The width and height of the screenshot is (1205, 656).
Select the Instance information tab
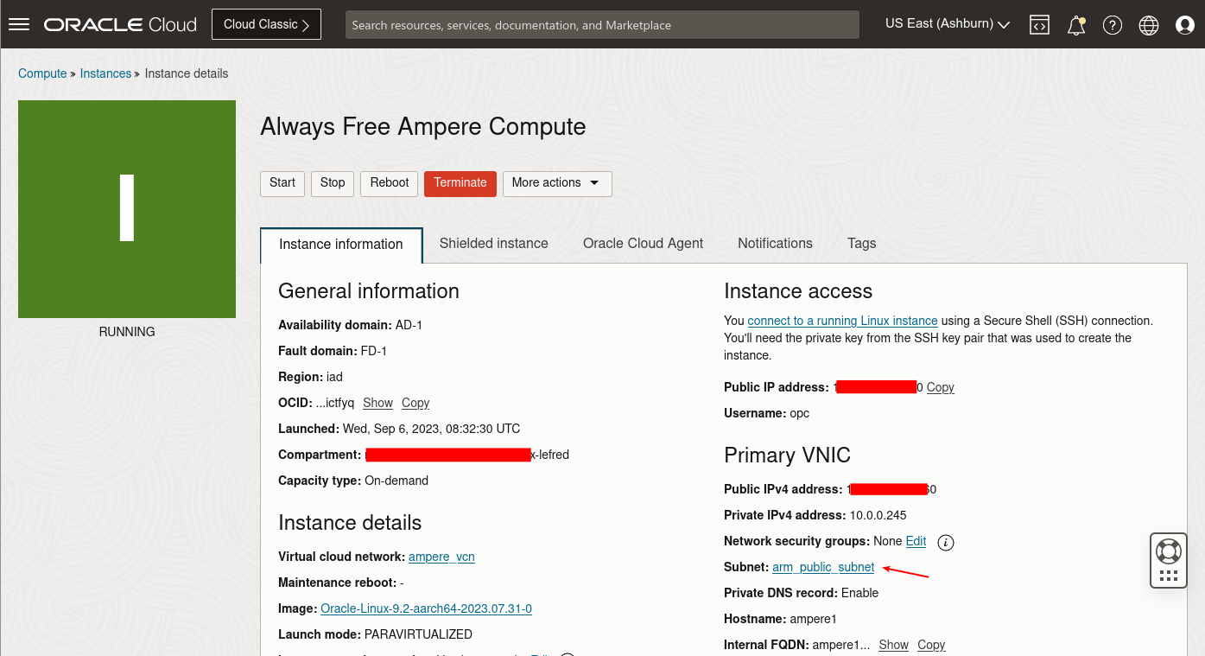pyautogui.click(x=341, y=245)
